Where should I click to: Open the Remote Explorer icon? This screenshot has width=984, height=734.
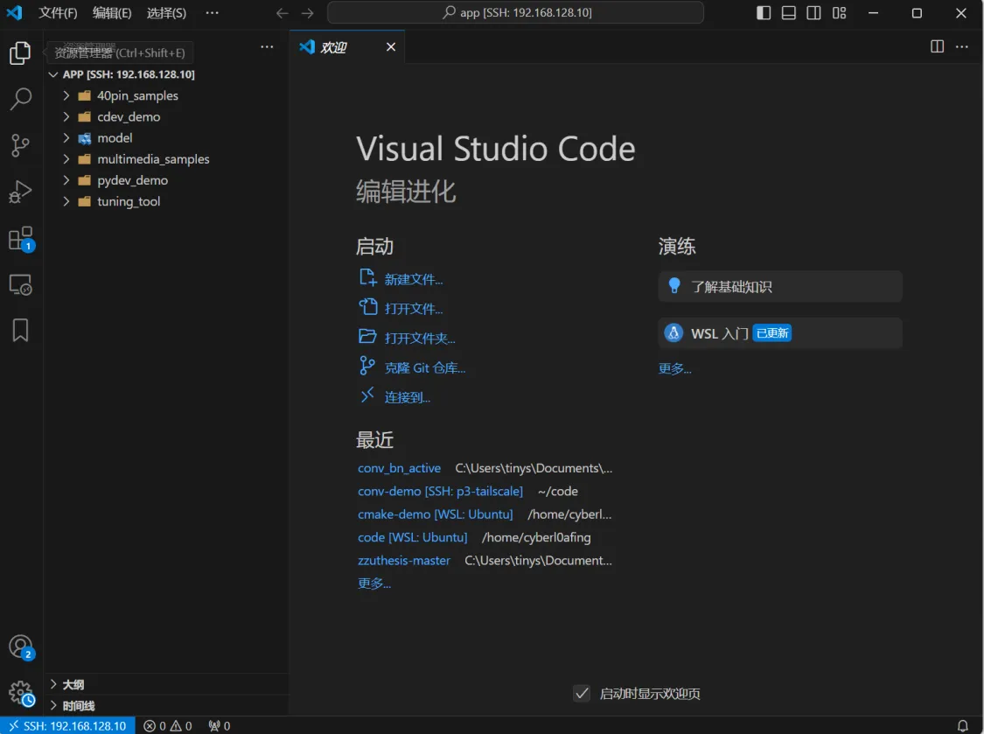(x=20, y=285)
